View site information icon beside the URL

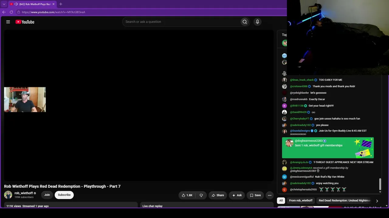point(19,12)
